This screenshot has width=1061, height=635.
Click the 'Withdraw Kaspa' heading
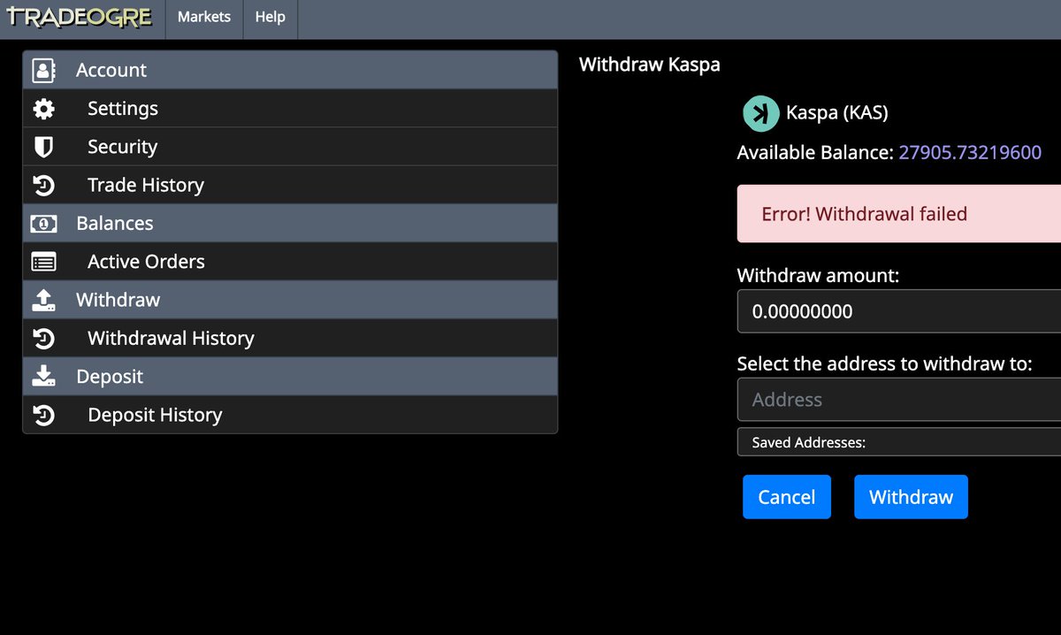[650, 65]
